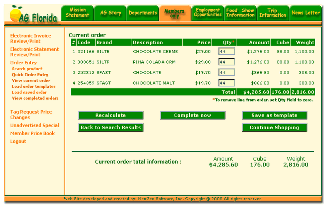Open Load order templates
This screenshot has height=206, width=326.
[33, 86]
